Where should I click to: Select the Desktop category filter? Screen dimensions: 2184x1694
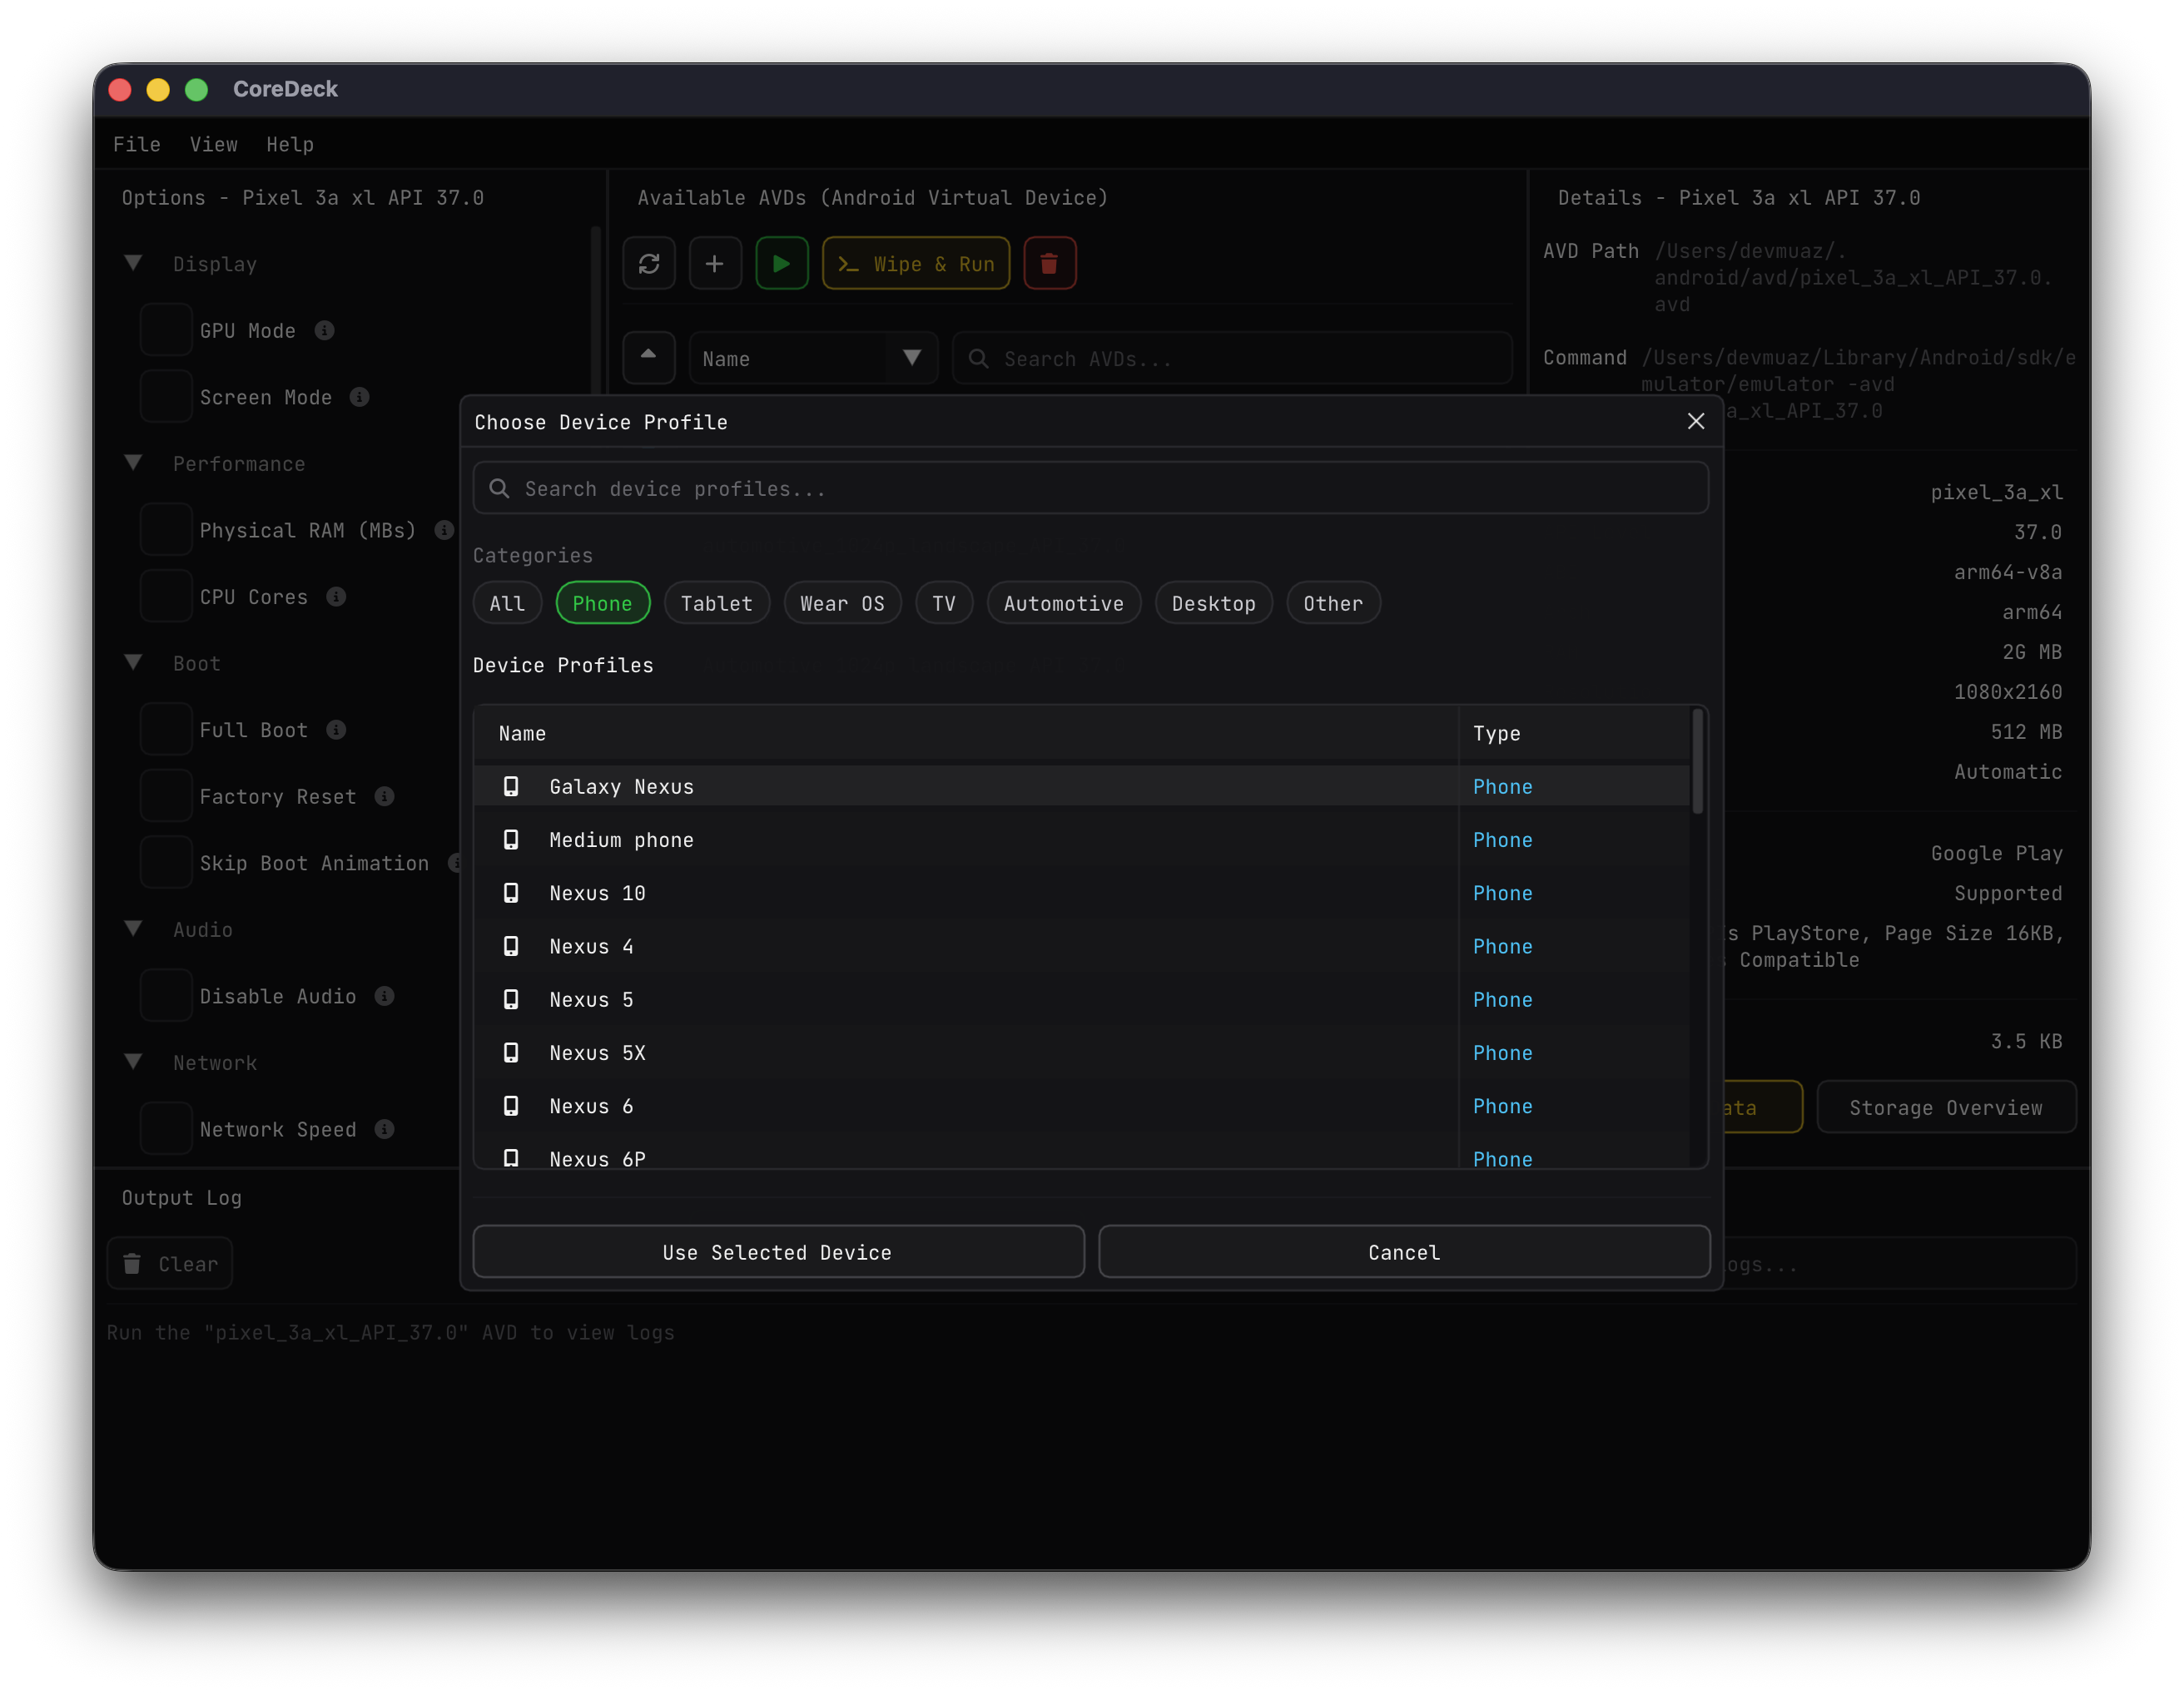point(1214,602)
